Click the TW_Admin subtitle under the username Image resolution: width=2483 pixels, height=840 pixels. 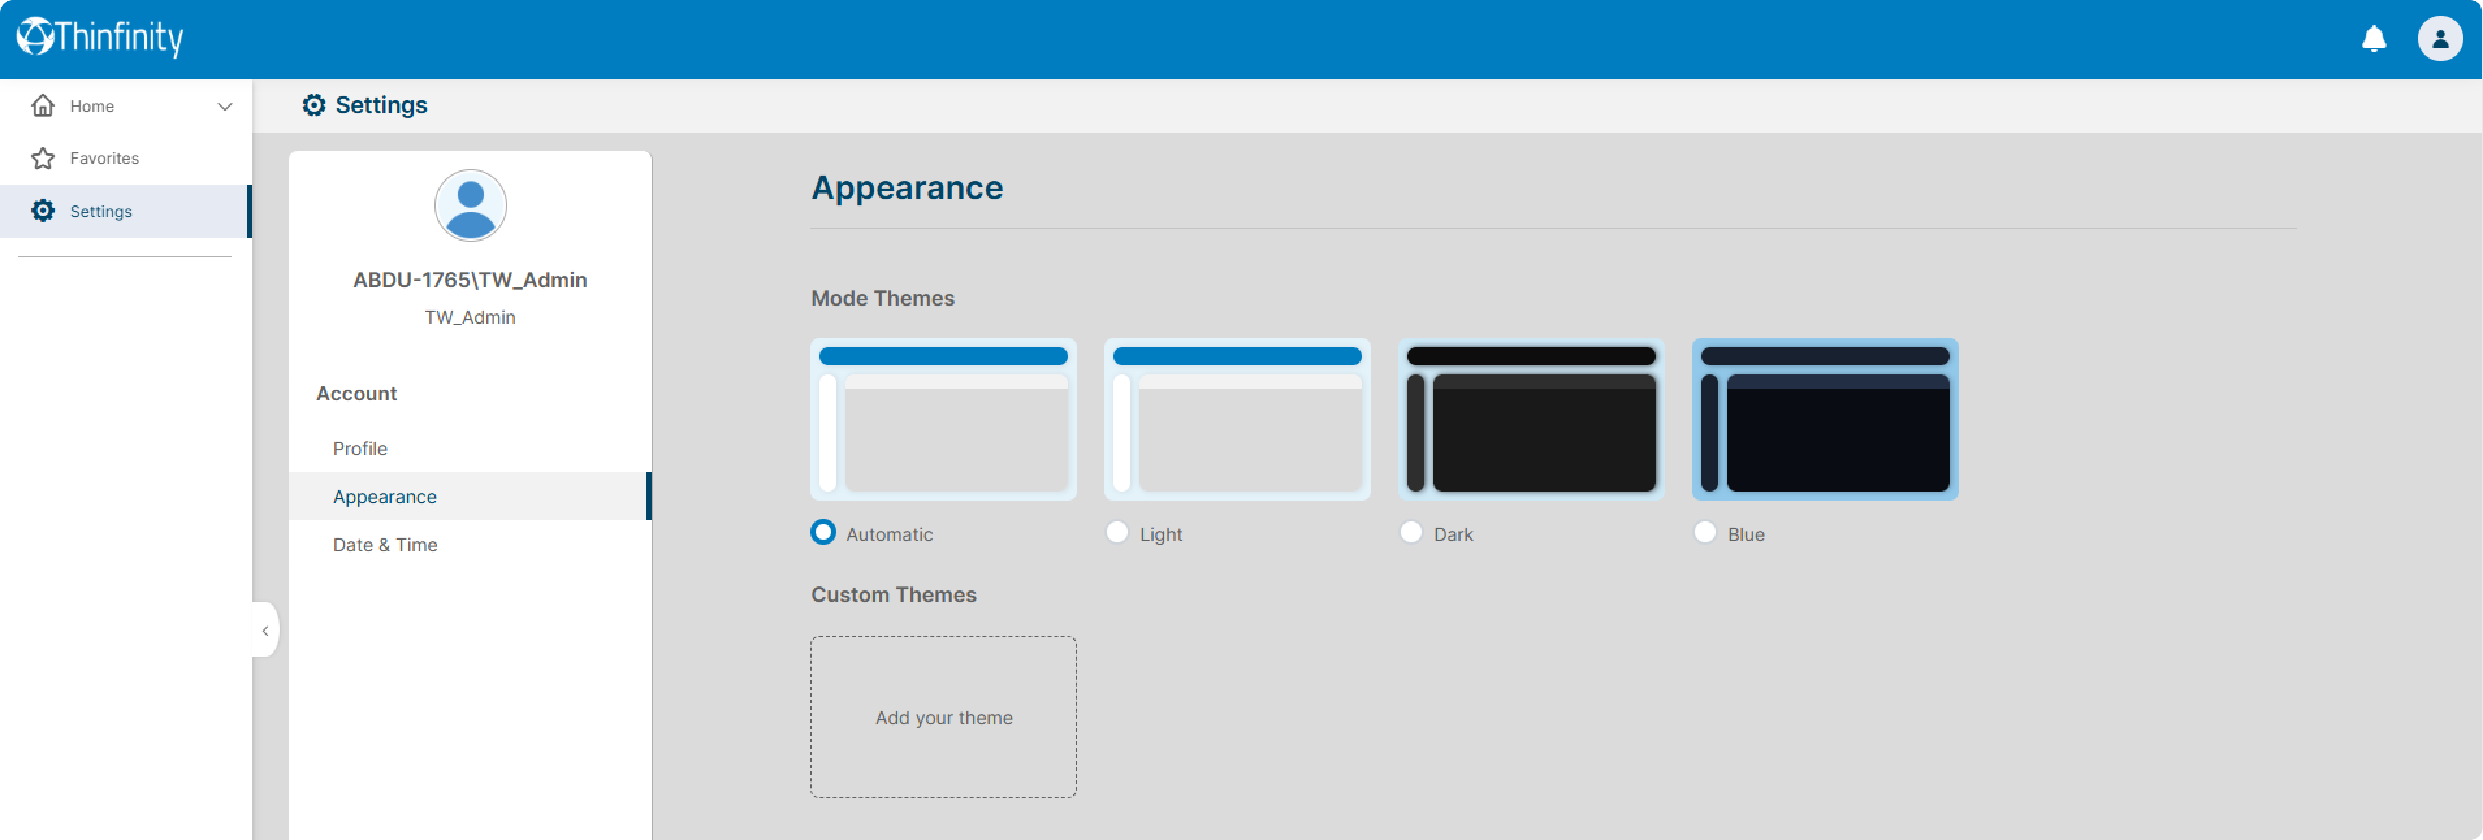point(470,318)
